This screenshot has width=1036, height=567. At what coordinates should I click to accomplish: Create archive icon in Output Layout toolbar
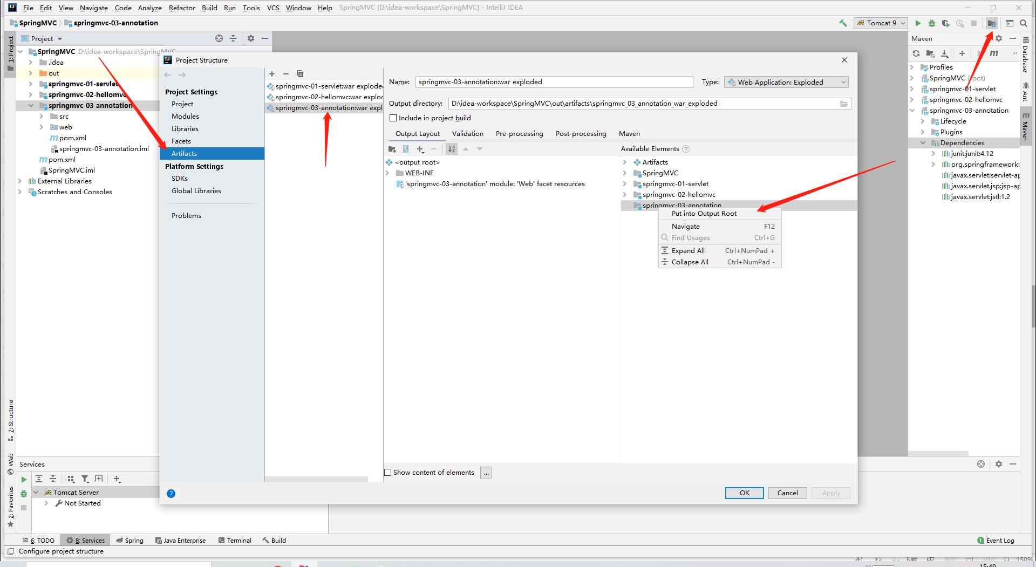point(406,149)
